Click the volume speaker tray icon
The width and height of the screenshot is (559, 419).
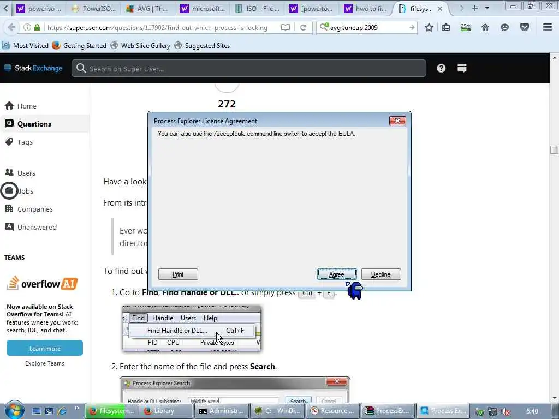(505, 411)
